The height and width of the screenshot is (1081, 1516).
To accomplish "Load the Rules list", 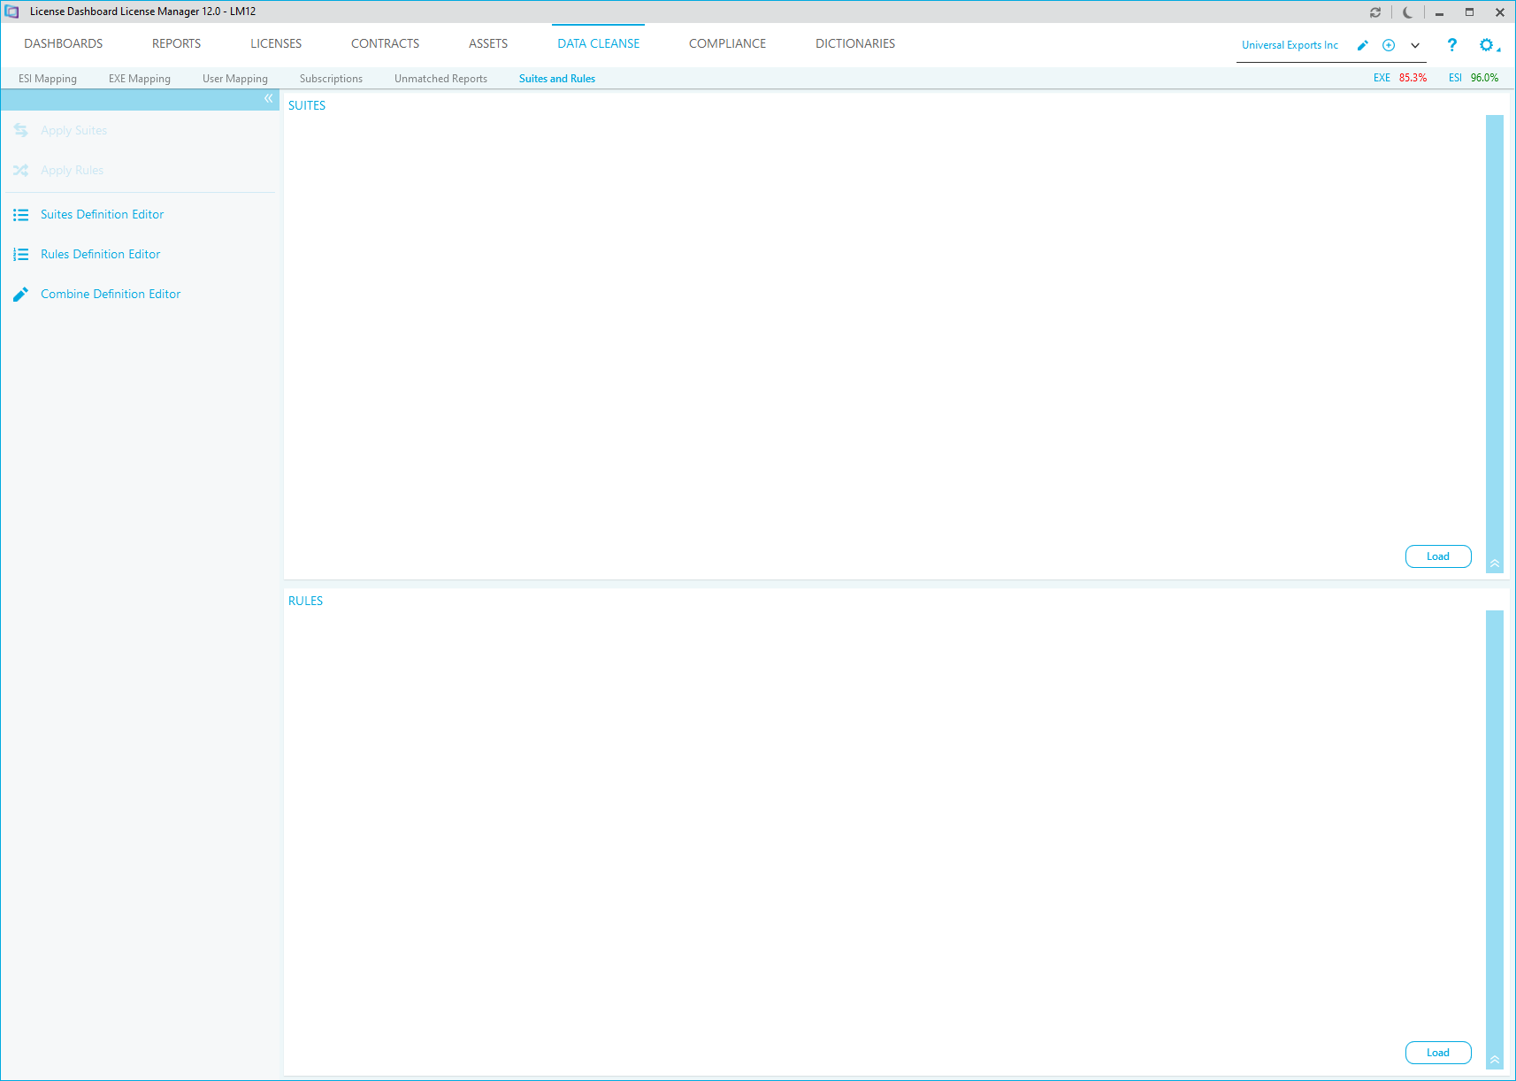I will pyautogui.click(x=1438, y=1053).
